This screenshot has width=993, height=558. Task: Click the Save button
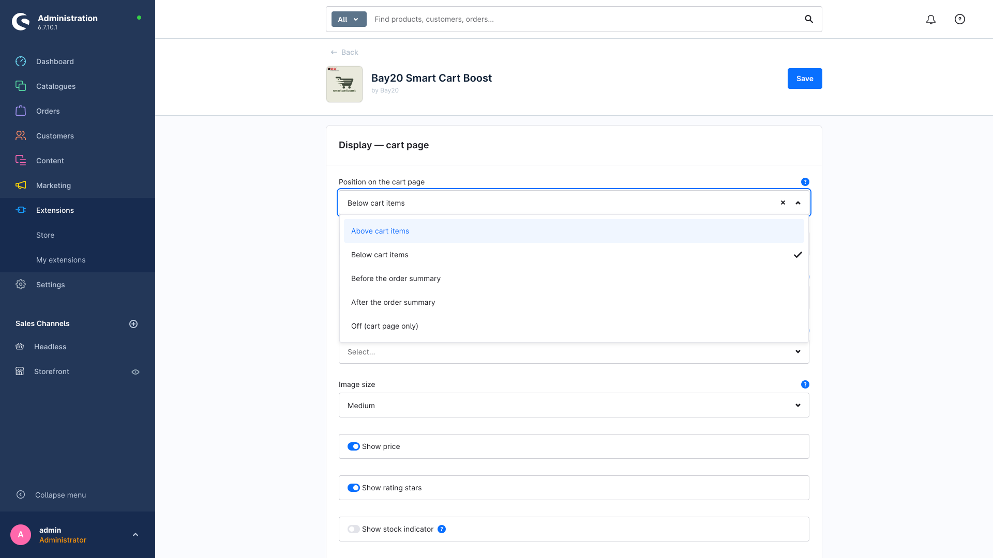click(805, 79)
